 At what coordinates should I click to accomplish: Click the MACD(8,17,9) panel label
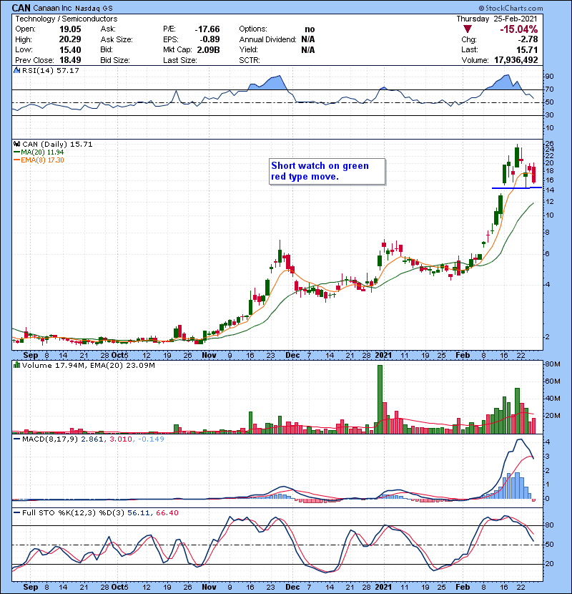point(51,439)
